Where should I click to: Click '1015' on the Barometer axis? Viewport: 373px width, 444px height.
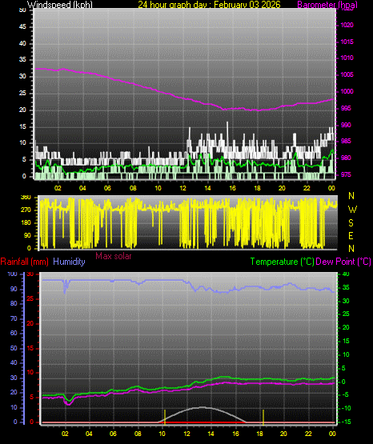[x=347, y=42]
